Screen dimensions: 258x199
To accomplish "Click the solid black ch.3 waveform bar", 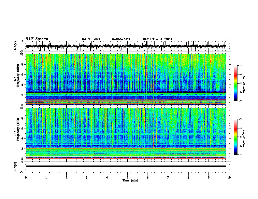I will (126, 166).
